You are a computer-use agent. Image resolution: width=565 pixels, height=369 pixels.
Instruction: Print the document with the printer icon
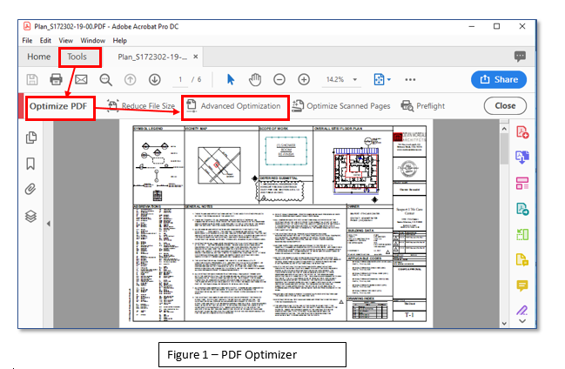pos(56,79)
